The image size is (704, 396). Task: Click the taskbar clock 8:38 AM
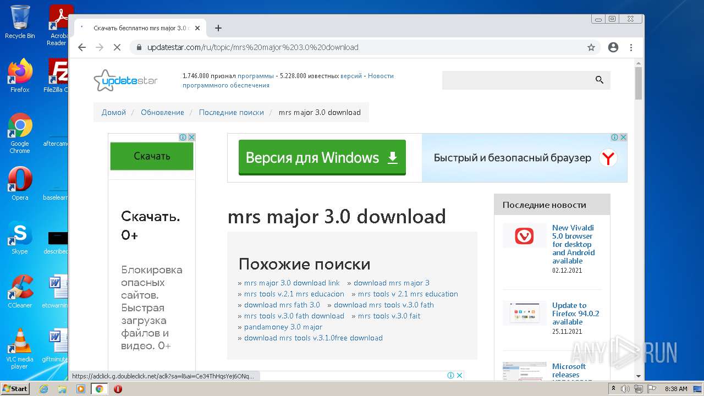pos(676,389)
